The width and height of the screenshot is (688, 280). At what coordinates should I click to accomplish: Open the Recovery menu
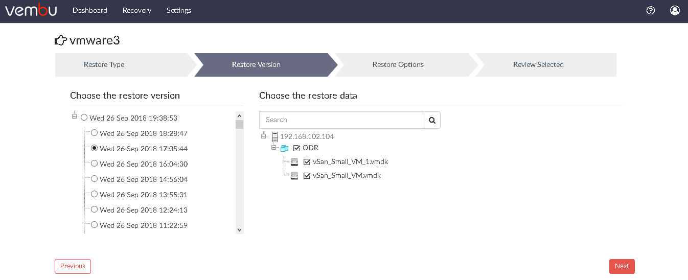(137, 10)
